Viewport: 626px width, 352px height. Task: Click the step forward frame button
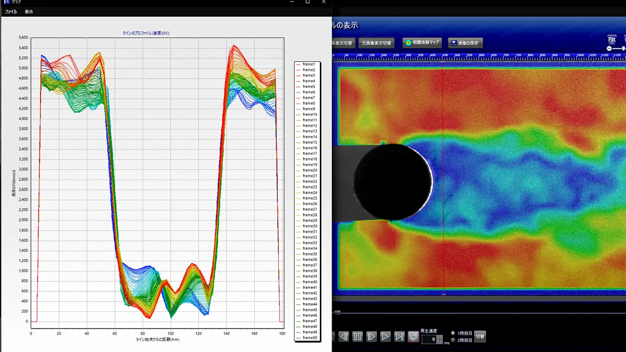[371, 336]
